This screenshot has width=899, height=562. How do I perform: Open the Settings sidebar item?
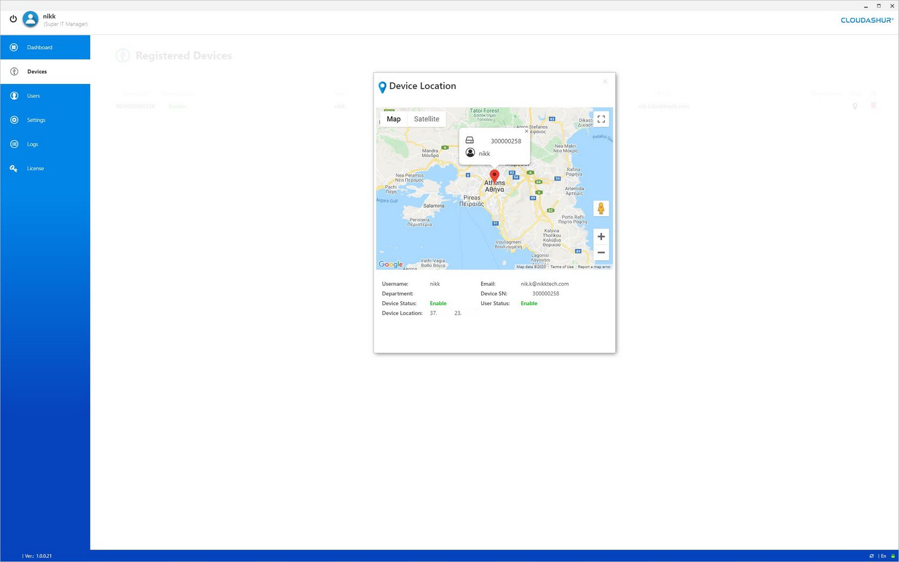[45, 120]
